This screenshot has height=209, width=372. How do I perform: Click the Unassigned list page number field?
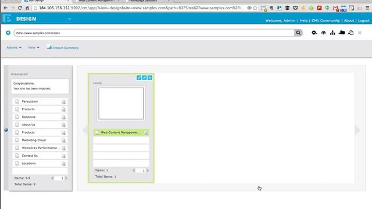[x=59, y=178]
